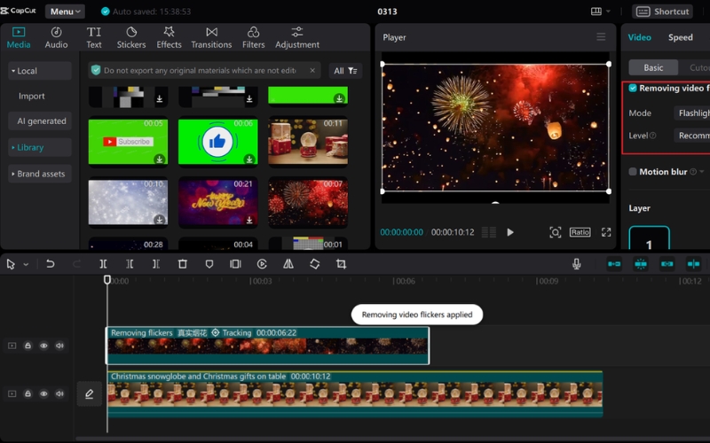Toggle auto snapping on the timeline
Screen dimensions: 710x443
[x=641, y=264]
